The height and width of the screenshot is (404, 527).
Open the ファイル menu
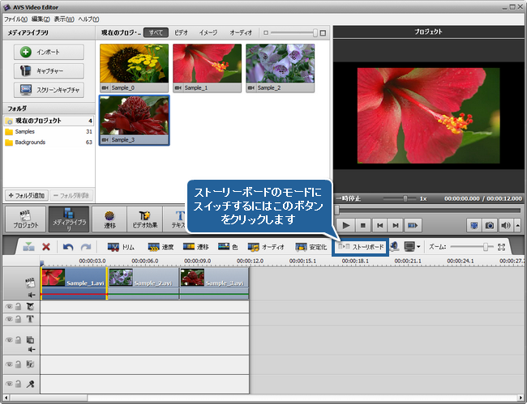coord(15,18)
